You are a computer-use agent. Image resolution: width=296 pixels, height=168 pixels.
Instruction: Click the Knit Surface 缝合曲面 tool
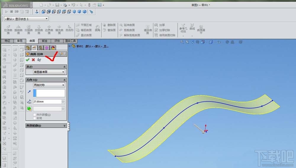pos(148,29)
